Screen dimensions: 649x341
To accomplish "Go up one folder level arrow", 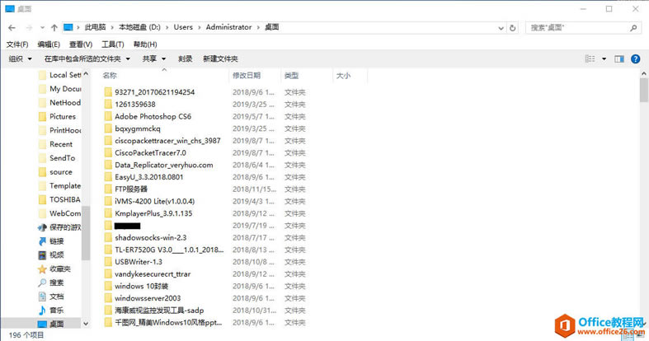I will [x=54, y=28].
